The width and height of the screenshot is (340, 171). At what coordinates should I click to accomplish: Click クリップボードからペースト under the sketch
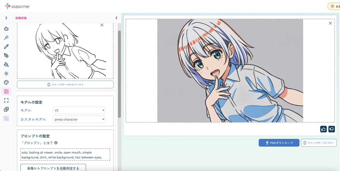point(65,84)
